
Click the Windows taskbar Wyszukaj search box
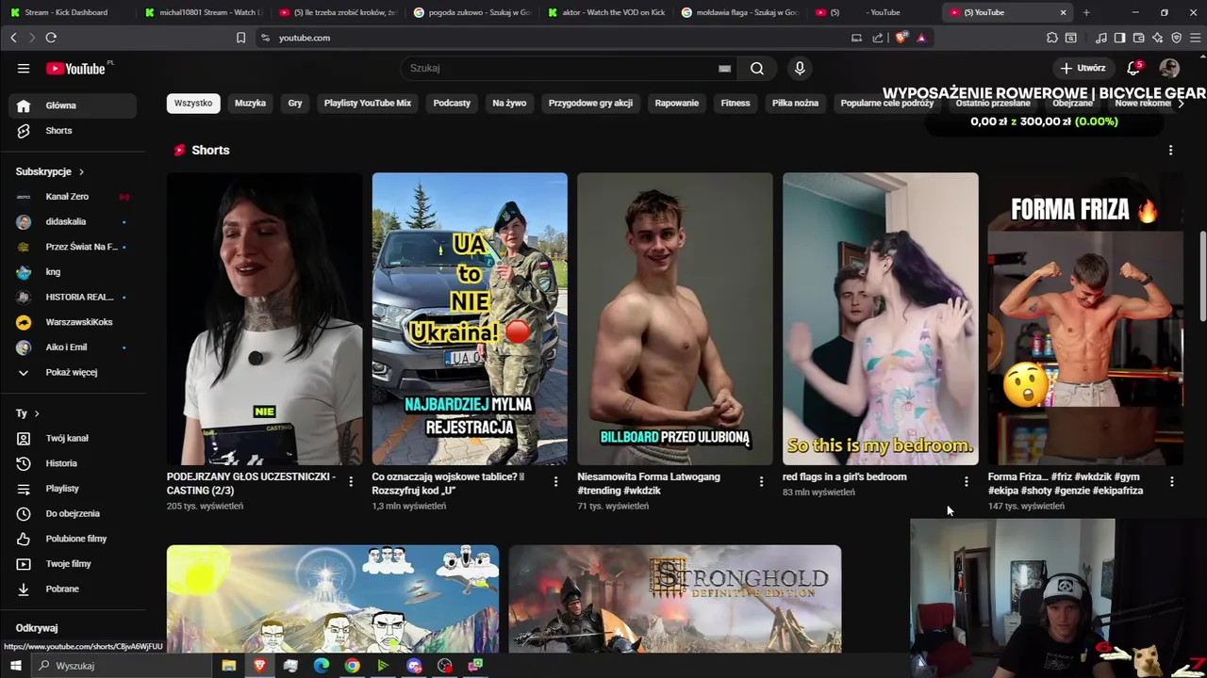[123, 666]
